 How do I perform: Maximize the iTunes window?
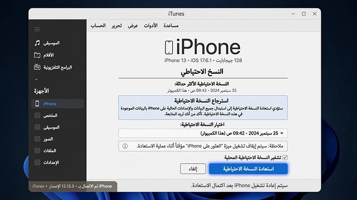(304, 14)
